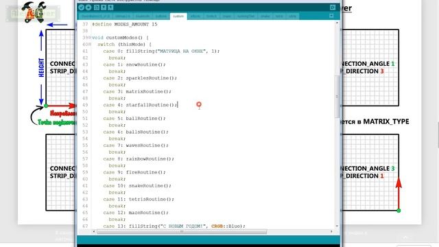Click the 'void customModes()' declaration
This screenshot has width=439, height=247.
point(121,38)
